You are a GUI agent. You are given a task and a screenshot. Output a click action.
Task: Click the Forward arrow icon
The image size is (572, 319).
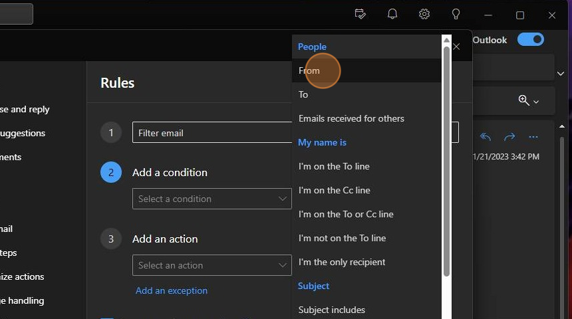[509, 137]
